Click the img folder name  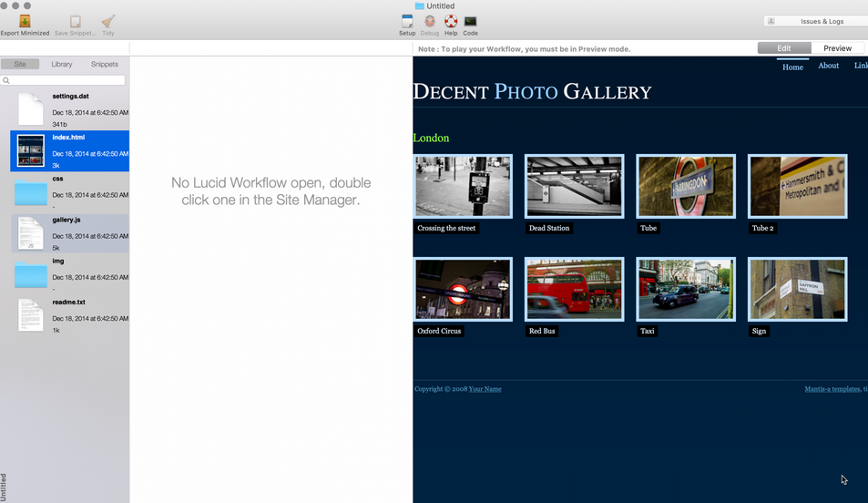pos(58,261)
